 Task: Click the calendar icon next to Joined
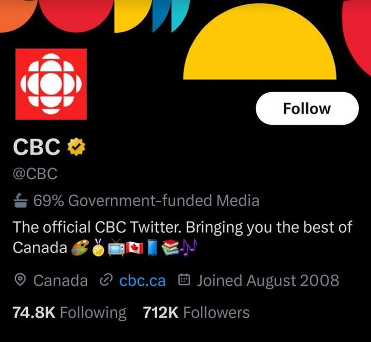click(x=184, y=280)
